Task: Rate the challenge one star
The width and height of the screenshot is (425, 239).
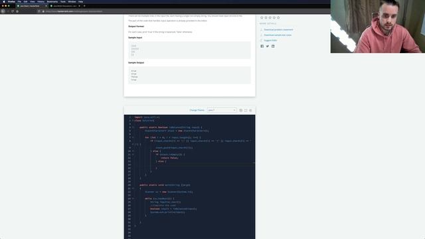Action: 262,18
